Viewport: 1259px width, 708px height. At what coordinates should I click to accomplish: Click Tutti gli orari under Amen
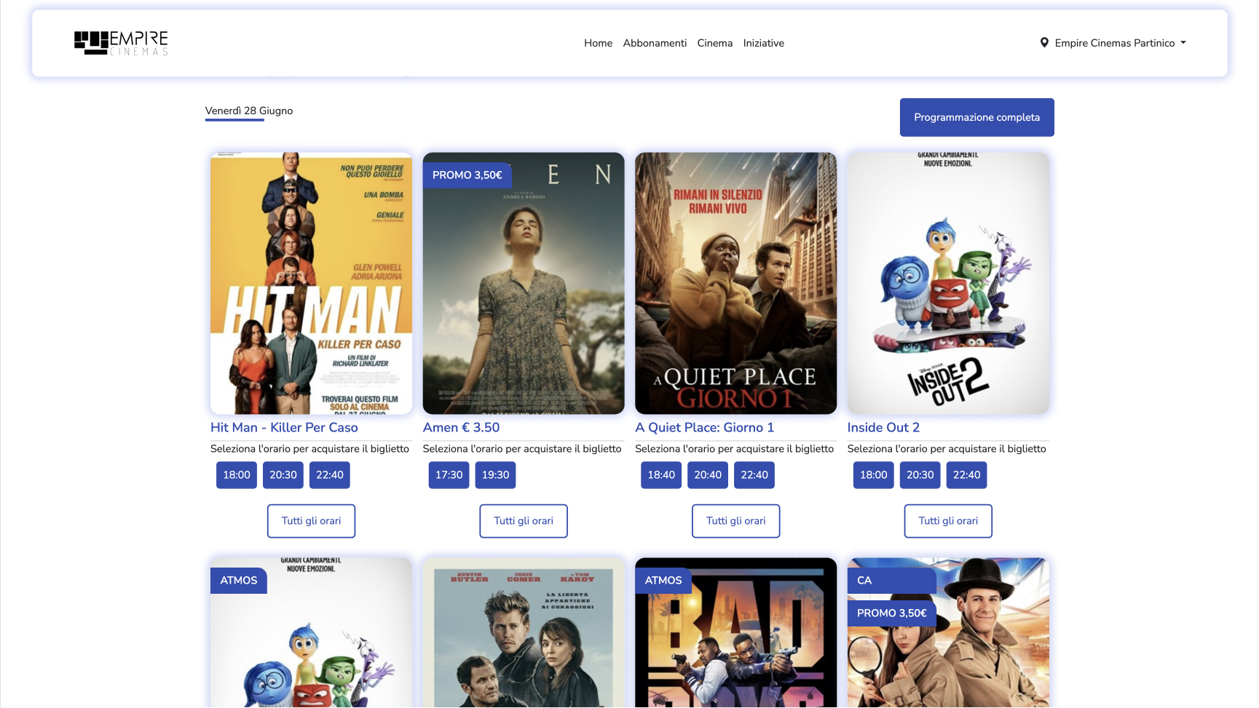pyautogui.click(x=524, y=521)
